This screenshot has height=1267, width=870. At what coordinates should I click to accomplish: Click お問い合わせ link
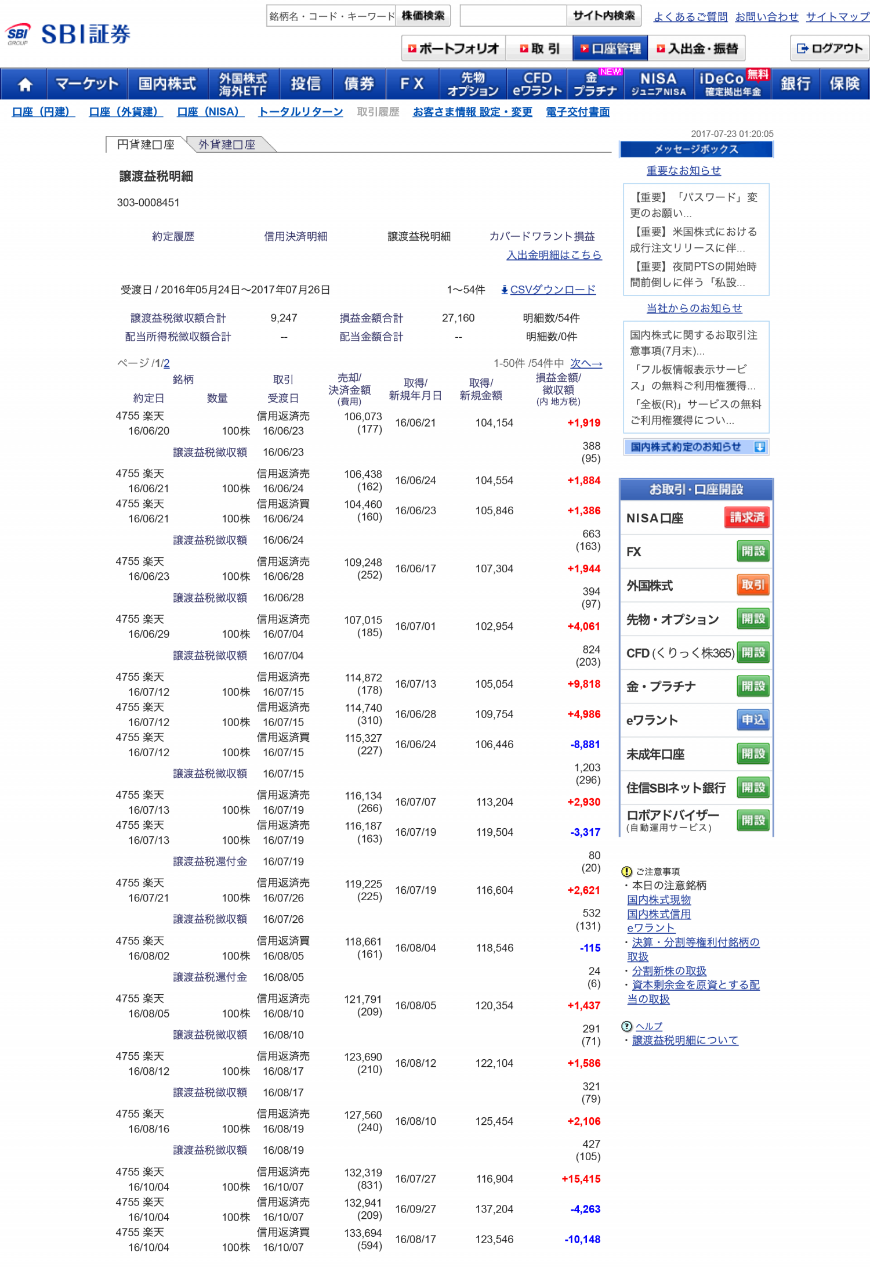click(x=767, y=17)
